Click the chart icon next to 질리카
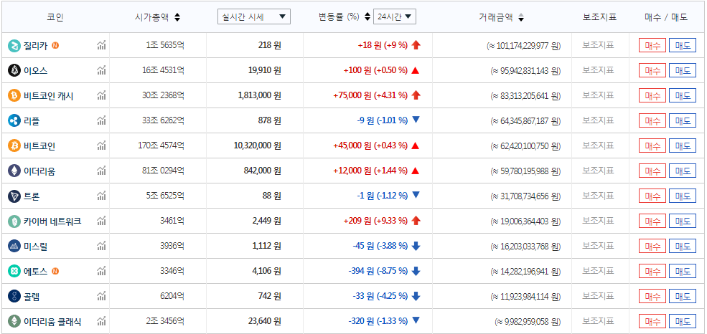 pyautogui.click(x=101, y=46)
